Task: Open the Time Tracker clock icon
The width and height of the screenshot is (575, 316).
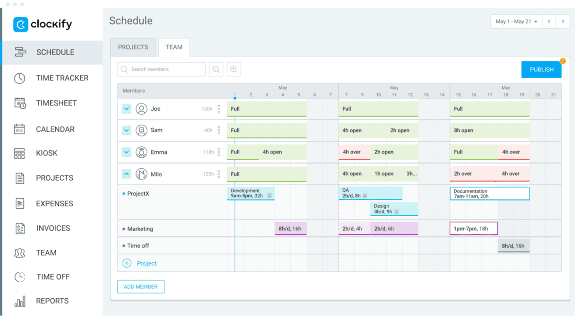Action: 20,78
